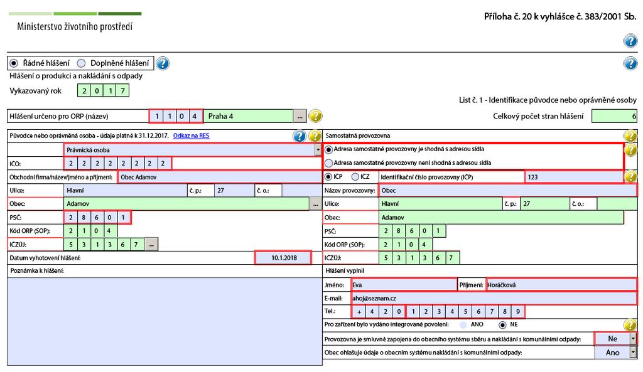Open the blue help icon beside Doplněné hlášení

pyautogui.click(x=163, y=63)
